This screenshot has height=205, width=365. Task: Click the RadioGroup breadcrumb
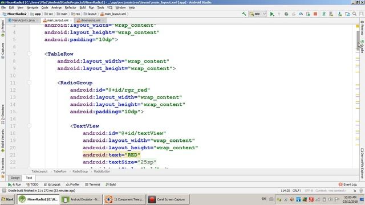click(x=80, y=171)
